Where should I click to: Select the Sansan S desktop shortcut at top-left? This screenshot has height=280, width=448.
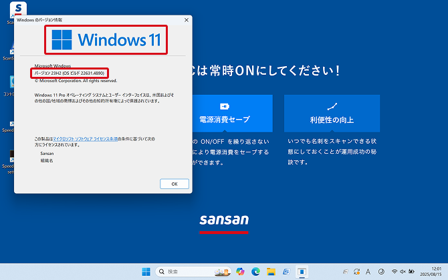pos(17,10)
